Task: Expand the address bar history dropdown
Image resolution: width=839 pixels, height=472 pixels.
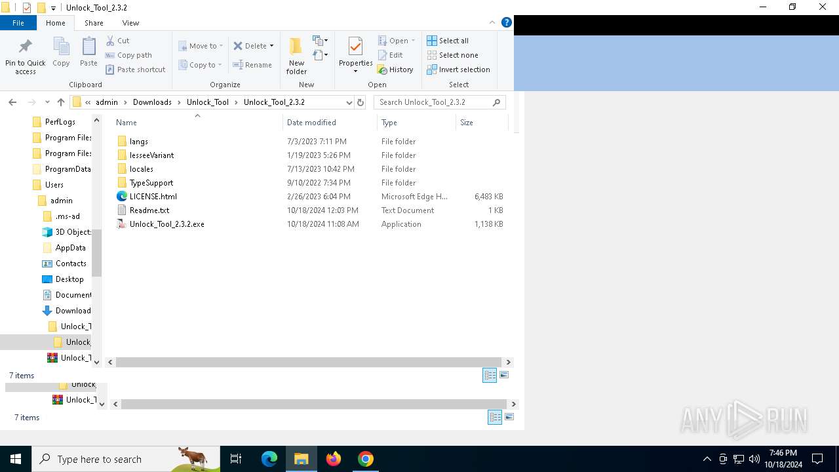Action: coord(349,102)
